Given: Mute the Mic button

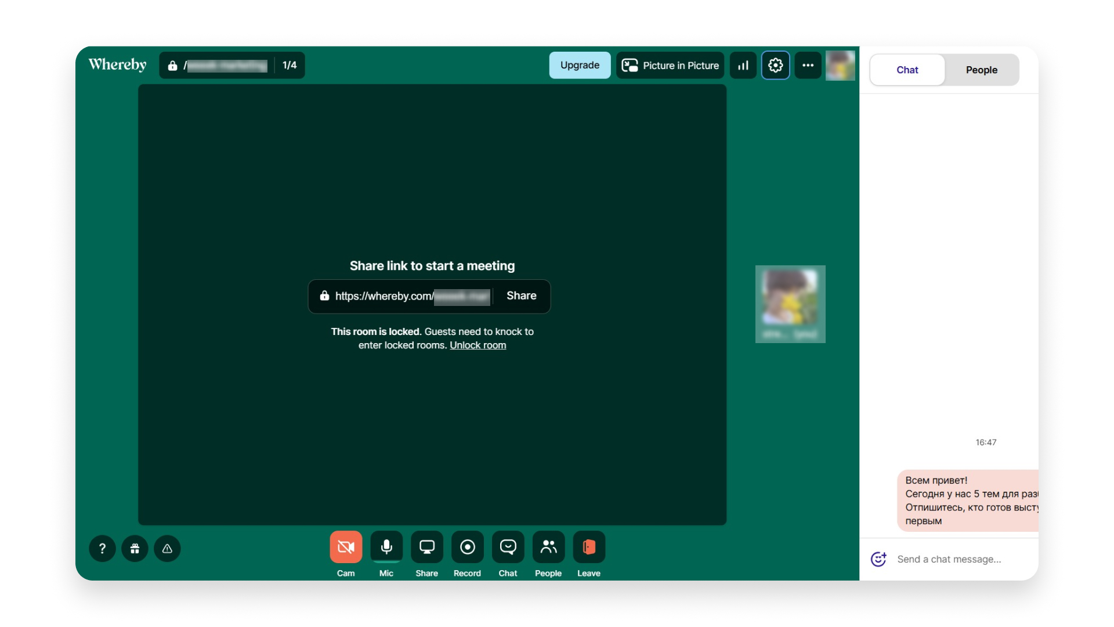Looking at the screenshot, I should pyautogui.click(x=386, y=547).
